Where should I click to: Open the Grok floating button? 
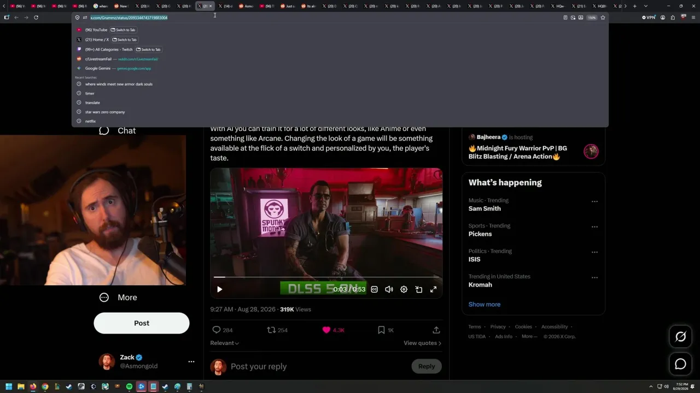tap(680, 337)
